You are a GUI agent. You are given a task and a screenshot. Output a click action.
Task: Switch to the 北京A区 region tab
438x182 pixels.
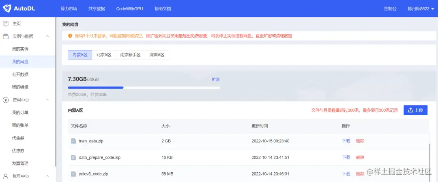(104, 55)
